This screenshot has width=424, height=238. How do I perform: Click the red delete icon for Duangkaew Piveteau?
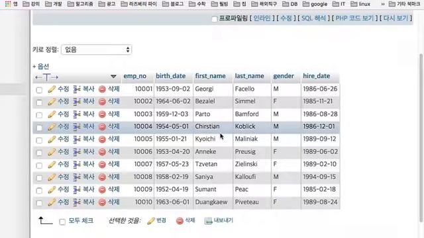[102, 202]
